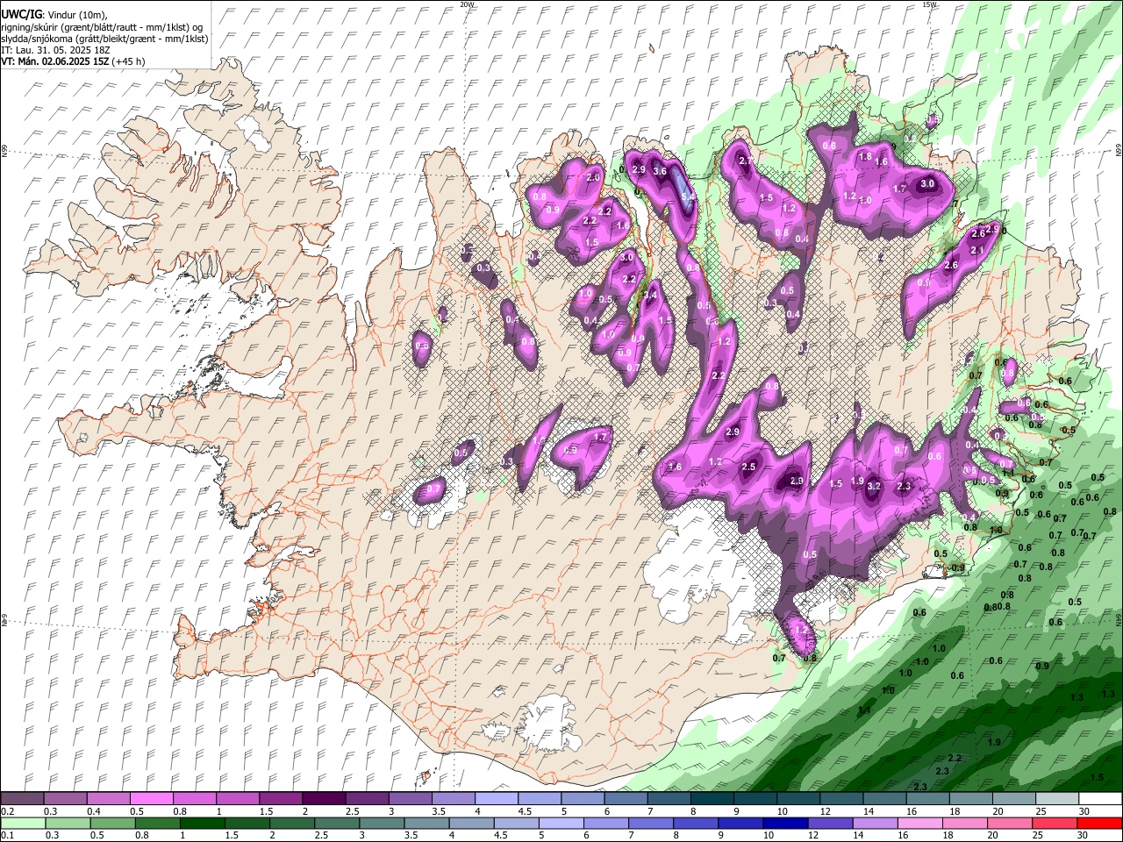Click the '2.5' snowfall value on the map
1123x842 pixels.
coord(748,467)
